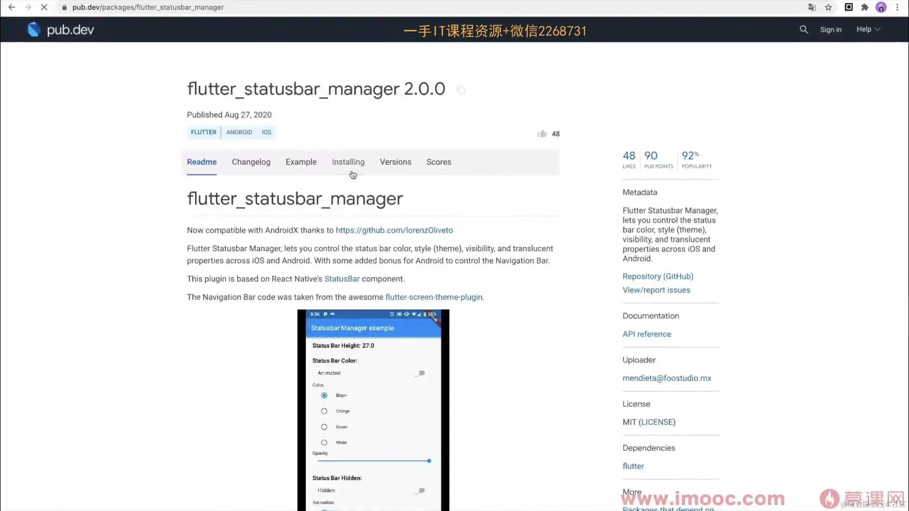The image size is (909, 511).
Task: Click the IOS platform tag
Action: click(266, 132)
